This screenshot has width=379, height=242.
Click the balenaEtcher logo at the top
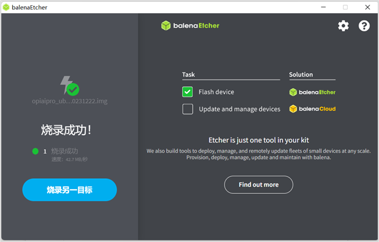tap(190, 26)
